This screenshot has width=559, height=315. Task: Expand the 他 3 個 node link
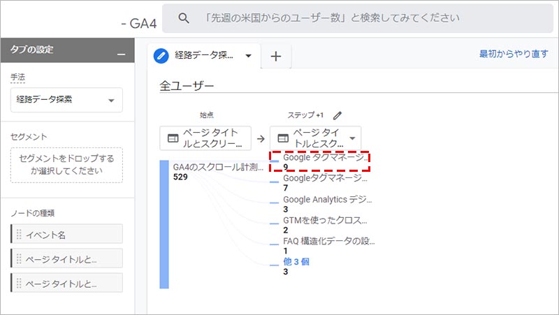pyautogui.click(x=296, y=261)
